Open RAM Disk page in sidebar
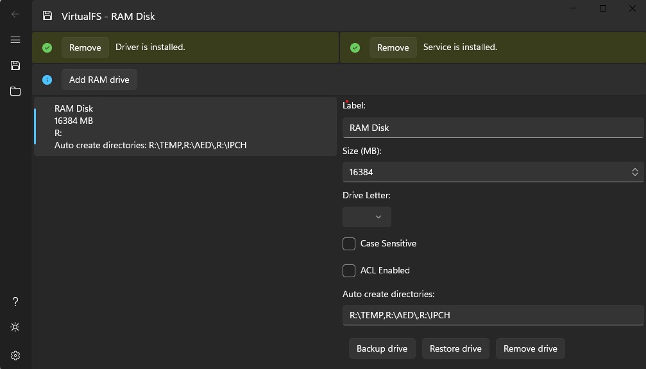The width and height of the screenshot is (646, 369). click(15, 65)
